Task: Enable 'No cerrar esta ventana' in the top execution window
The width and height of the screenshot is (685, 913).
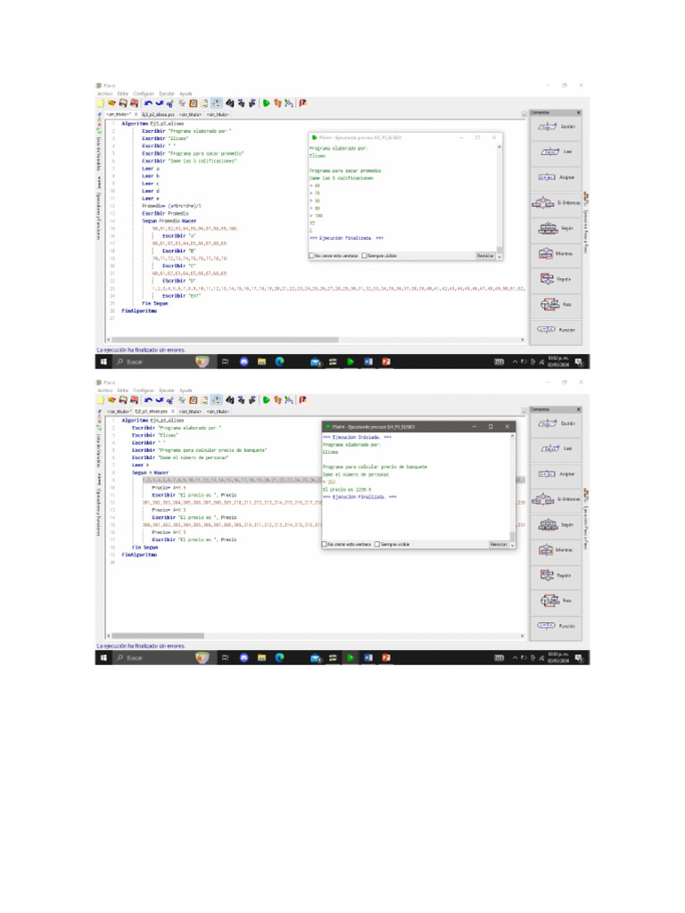Action: (311, 256)
